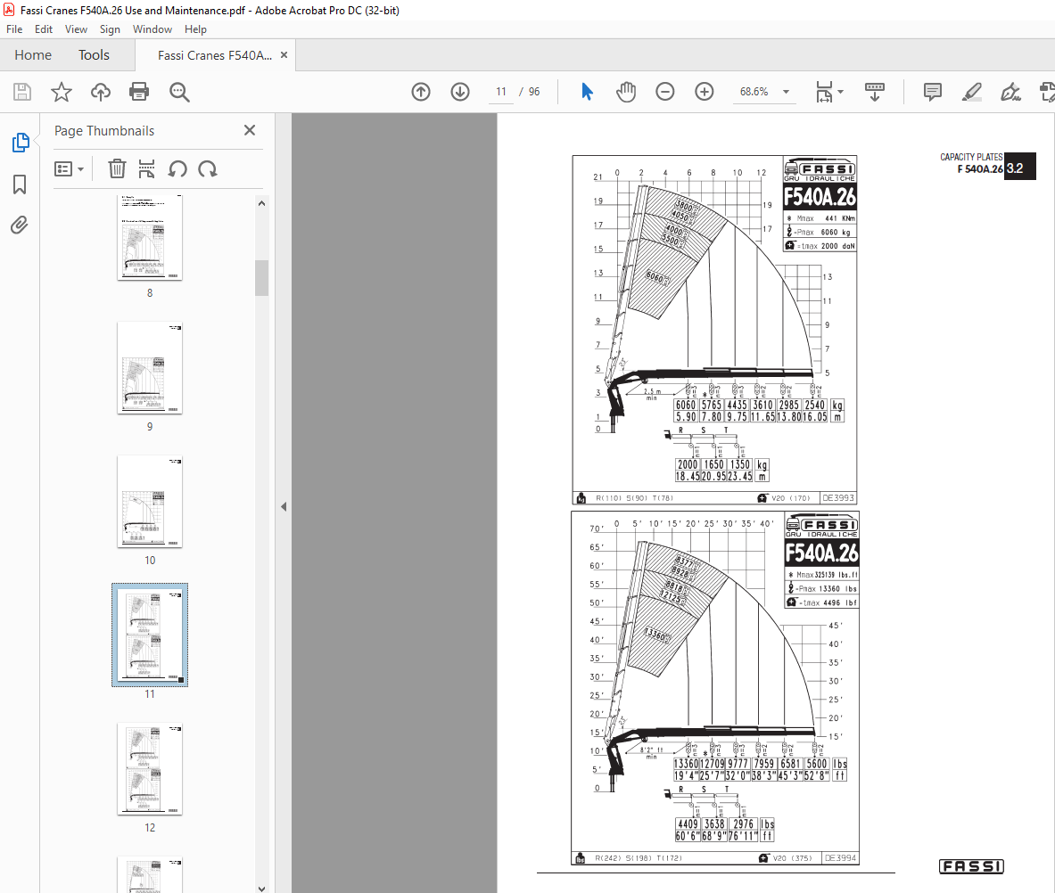Select page 8 thumbnail
Screen dimensions: 1055x893
150,237
